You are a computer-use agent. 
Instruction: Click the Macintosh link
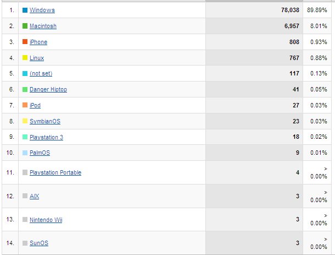tap(43, 26)
